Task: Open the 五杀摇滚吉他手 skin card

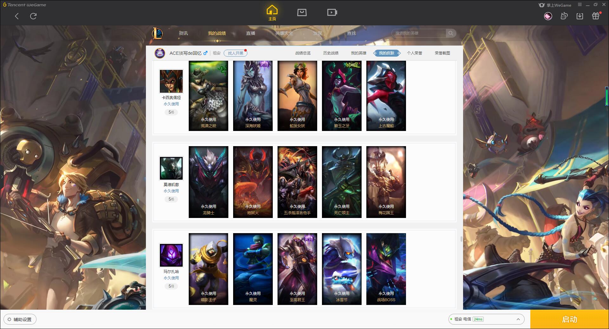Action: pos(297,182)
